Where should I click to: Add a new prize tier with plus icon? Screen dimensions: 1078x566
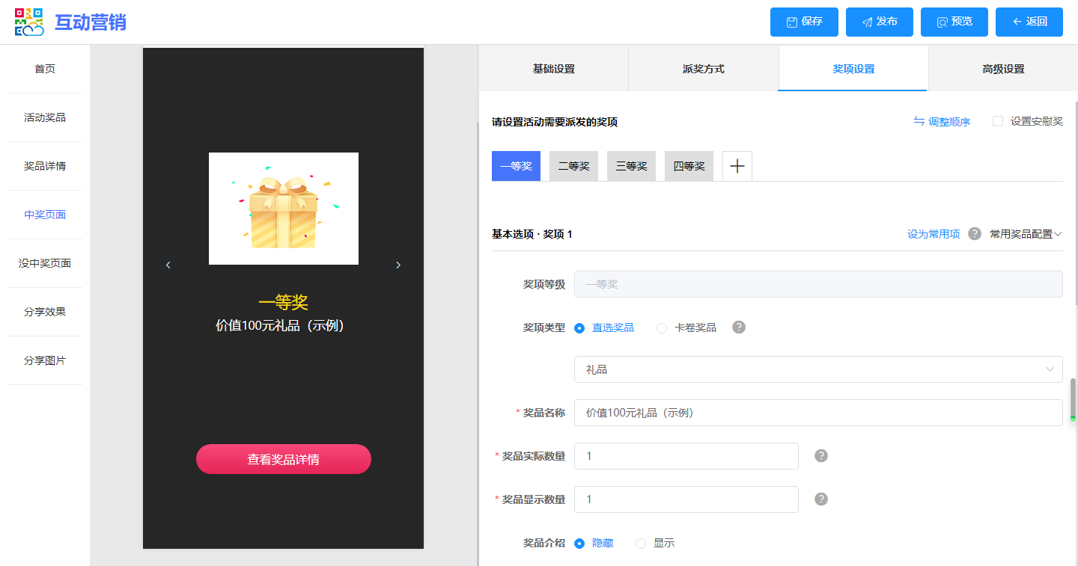[x=737, y=166]
